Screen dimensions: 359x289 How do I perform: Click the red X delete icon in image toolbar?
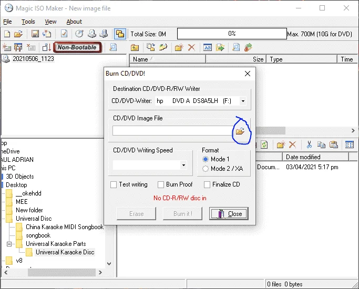[191, 47]
